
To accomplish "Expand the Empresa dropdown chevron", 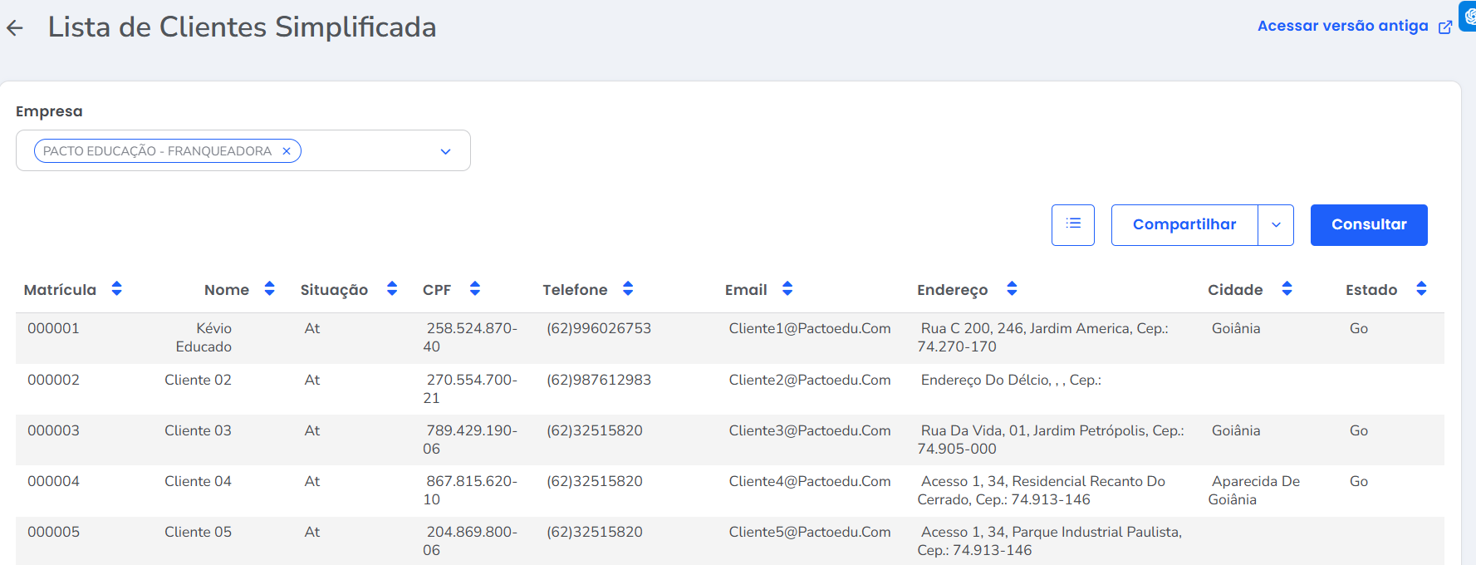I will (x=445, y=151).
